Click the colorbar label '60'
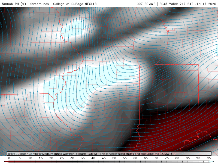Viewport: 218px width, 163px height. click(x=135, y=158)
